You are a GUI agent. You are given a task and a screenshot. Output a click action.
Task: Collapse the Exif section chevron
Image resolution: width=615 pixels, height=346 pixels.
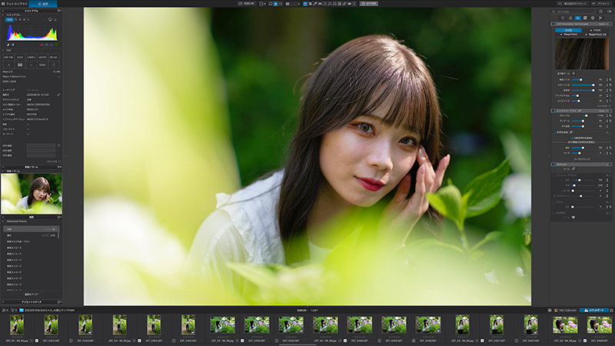[3, 50]
